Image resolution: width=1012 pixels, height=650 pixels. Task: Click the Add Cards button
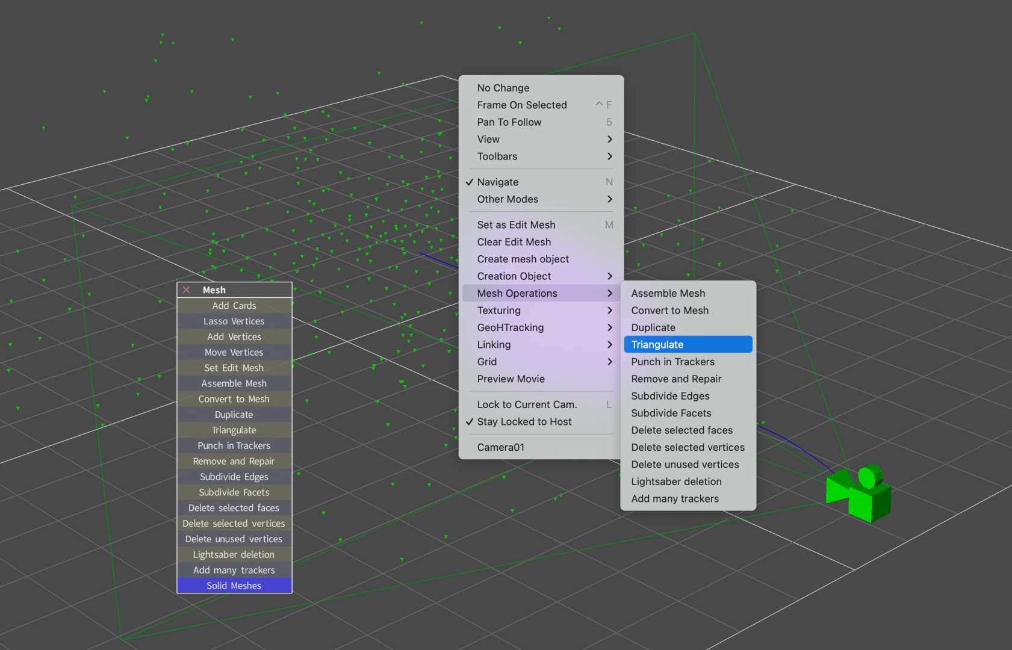234,305
